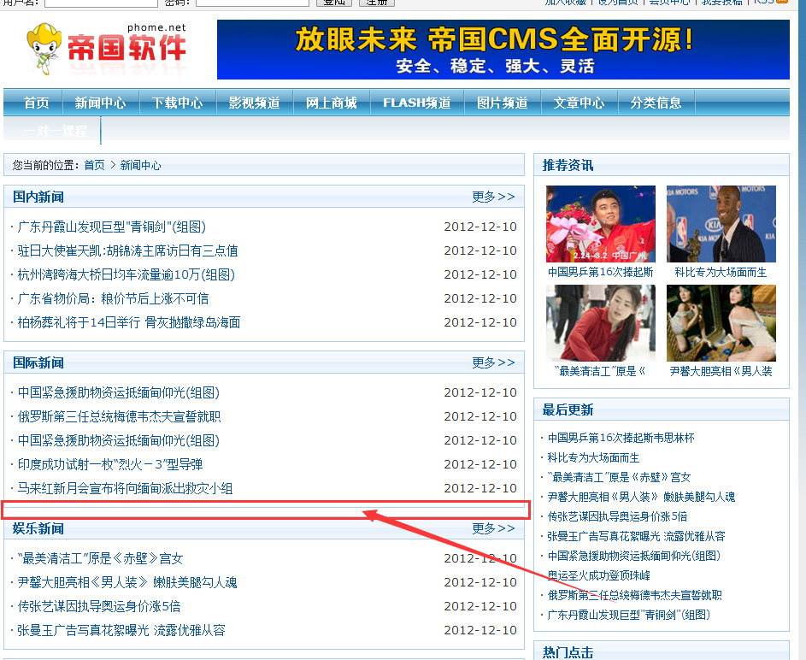This screenshot has height=660, width=806.
Task: Open 分类信息 in the nav bar
Action: tap(656, 103)
